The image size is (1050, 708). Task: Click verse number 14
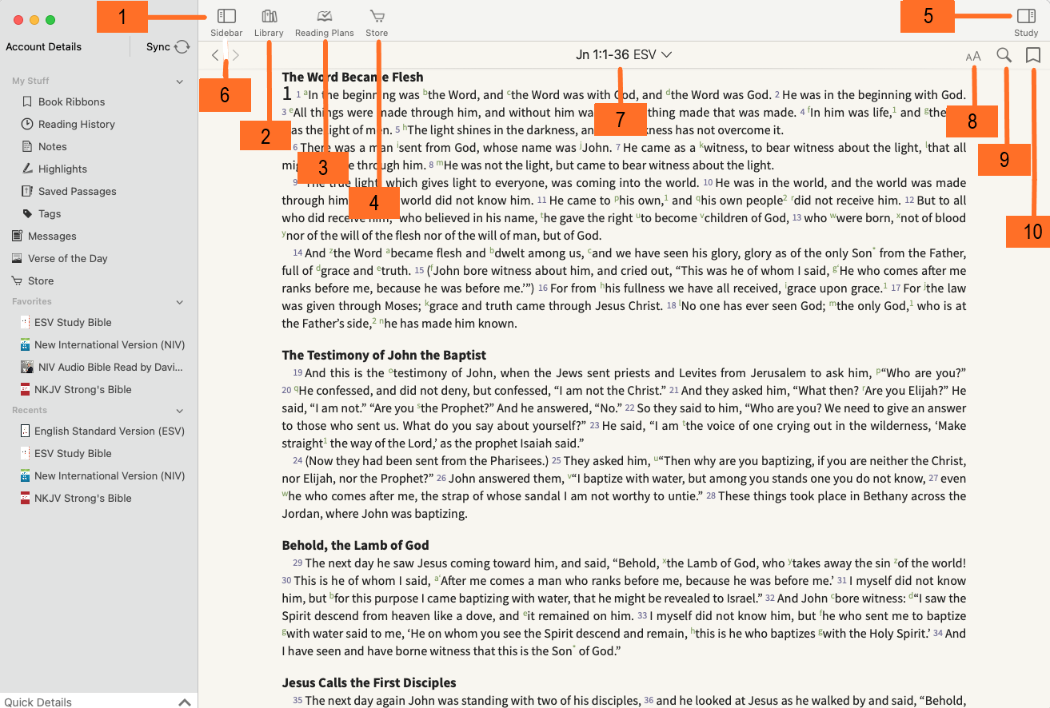click(x=297, y=253)
